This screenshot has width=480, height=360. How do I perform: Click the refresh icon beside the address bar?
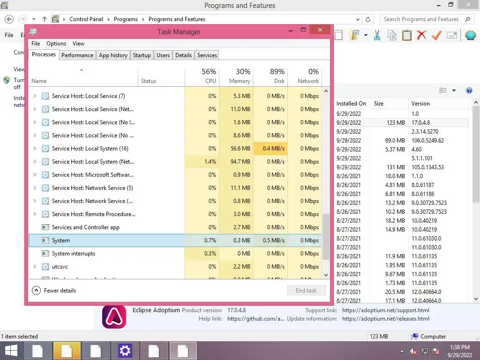pyautogui.click(x=368, y=19)
